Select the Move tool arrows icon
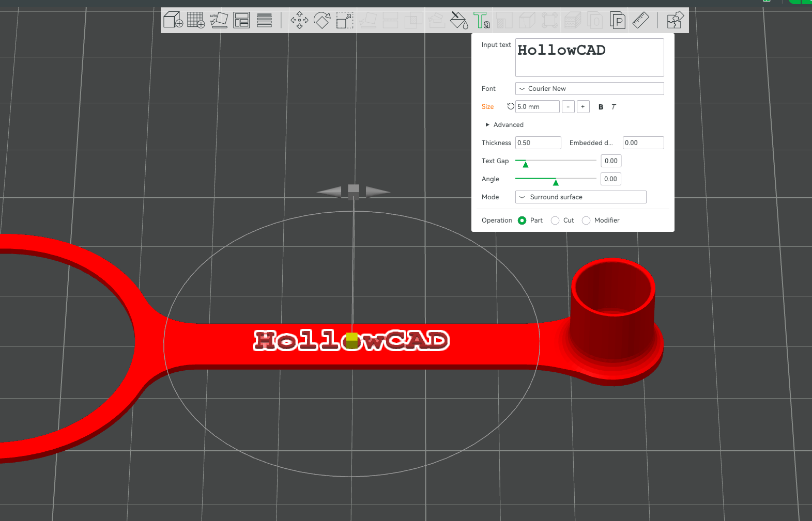The image size is (812, 521). pos(299,20)
